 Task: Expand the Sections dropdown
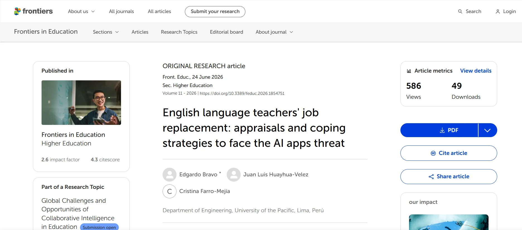(x=106, y=32)
